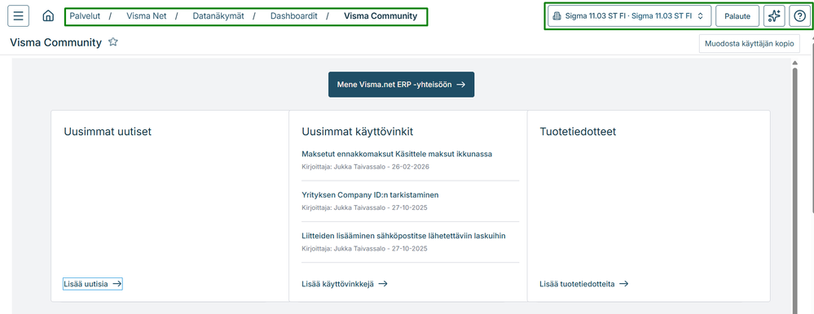
Task: Select Palvelut in the breadcrumb
Action: 85,16
